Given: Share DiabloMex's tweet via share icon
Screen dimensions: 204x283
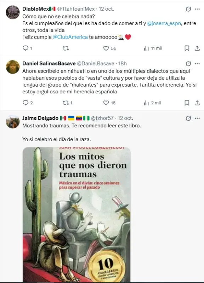Looking at the screenshot, I should point(197,48).
